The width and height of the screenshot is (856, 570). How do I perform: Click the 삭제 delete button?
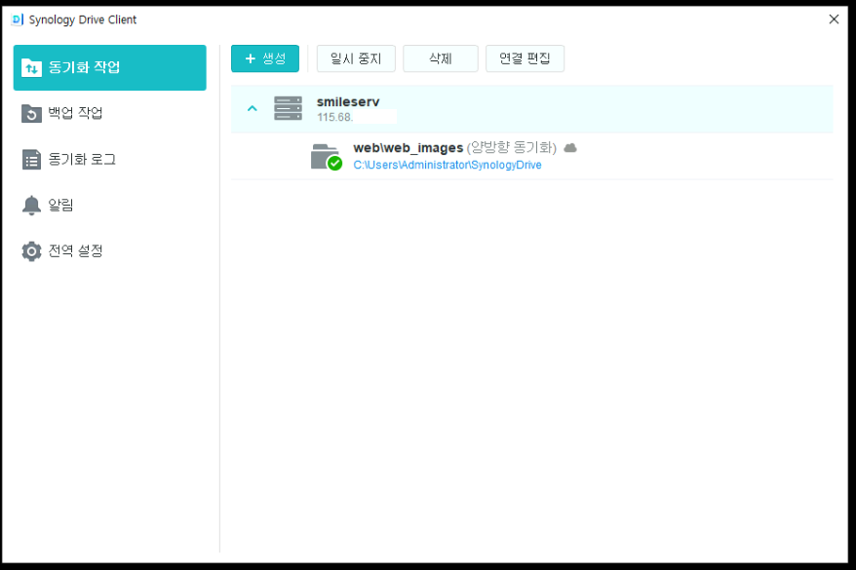(441, 58)
